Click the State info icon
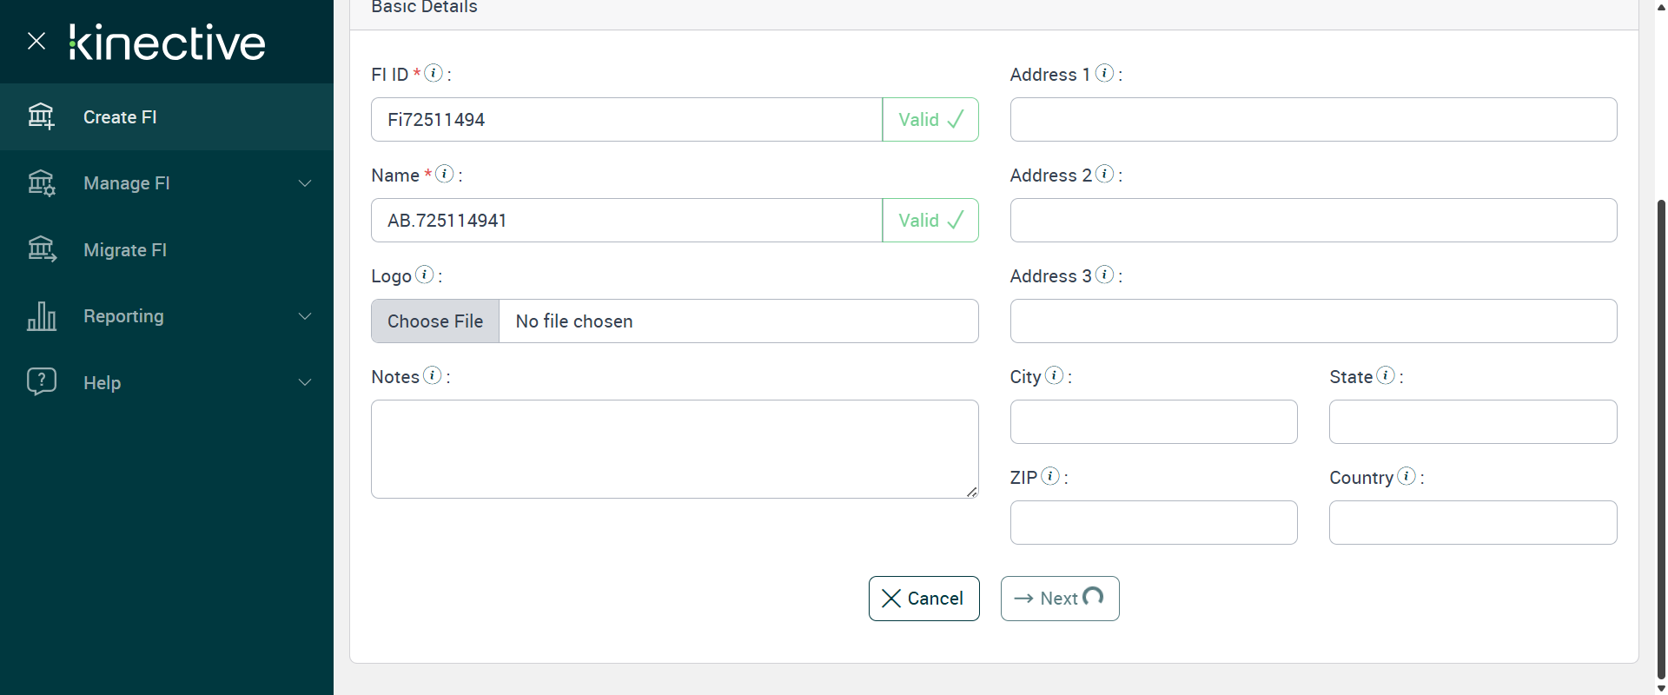This screenshot has height=695, width=1668. click(1386, 375)
